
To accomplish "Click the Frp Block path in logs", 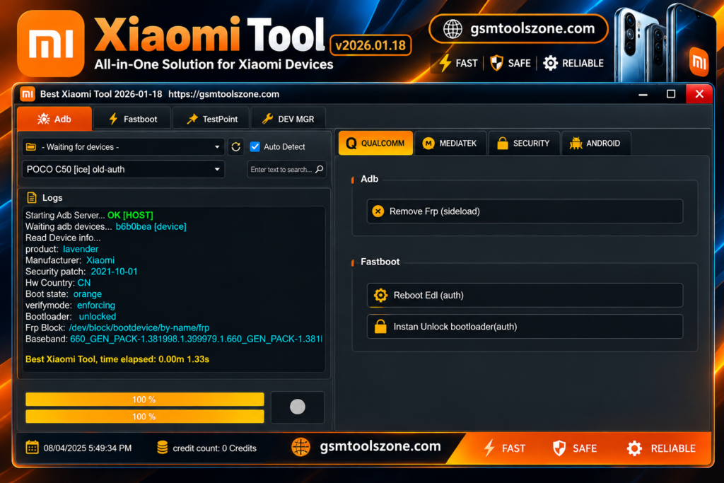I will pos(139,328).
